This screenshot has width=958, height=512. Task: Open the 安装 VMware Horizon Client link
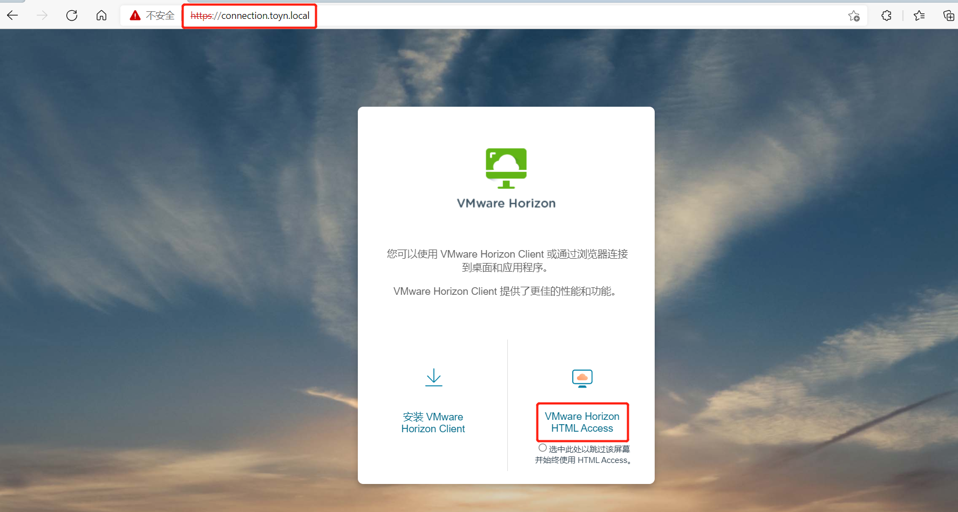click(433, 423)
